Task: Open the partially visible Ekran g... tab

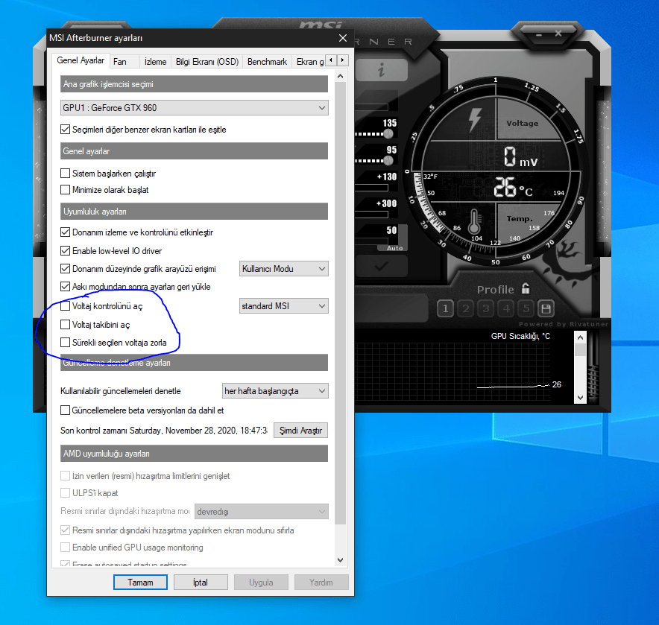Action: click(309, 62)
